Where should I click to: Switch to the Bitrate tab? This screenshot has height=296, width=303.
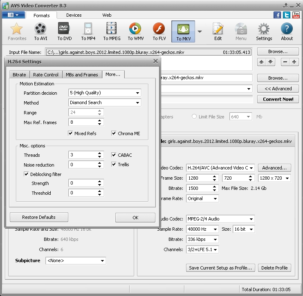pyautogui.click(x=19, y=75)
